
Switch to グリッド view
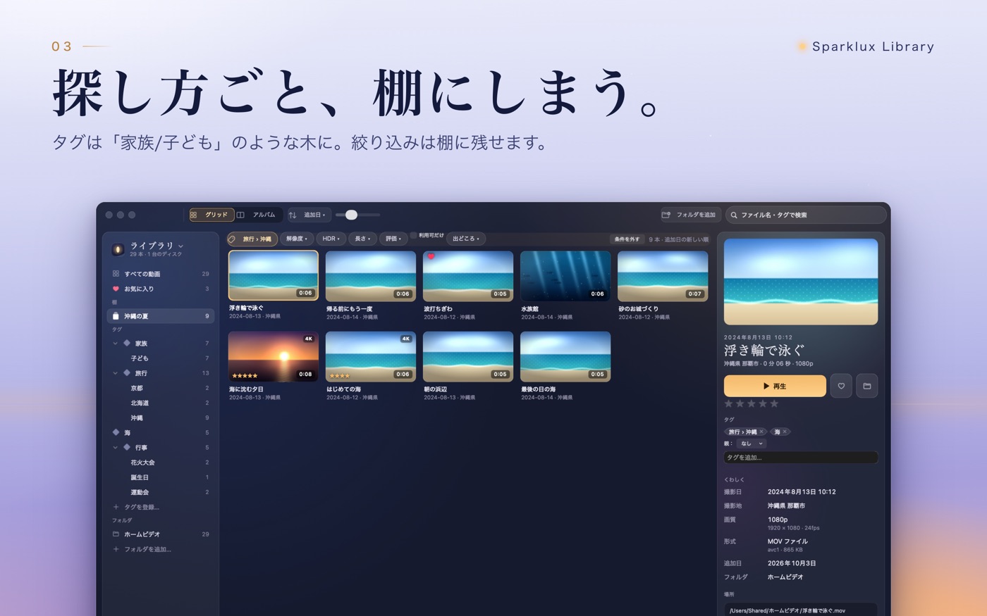pos(211,215)
